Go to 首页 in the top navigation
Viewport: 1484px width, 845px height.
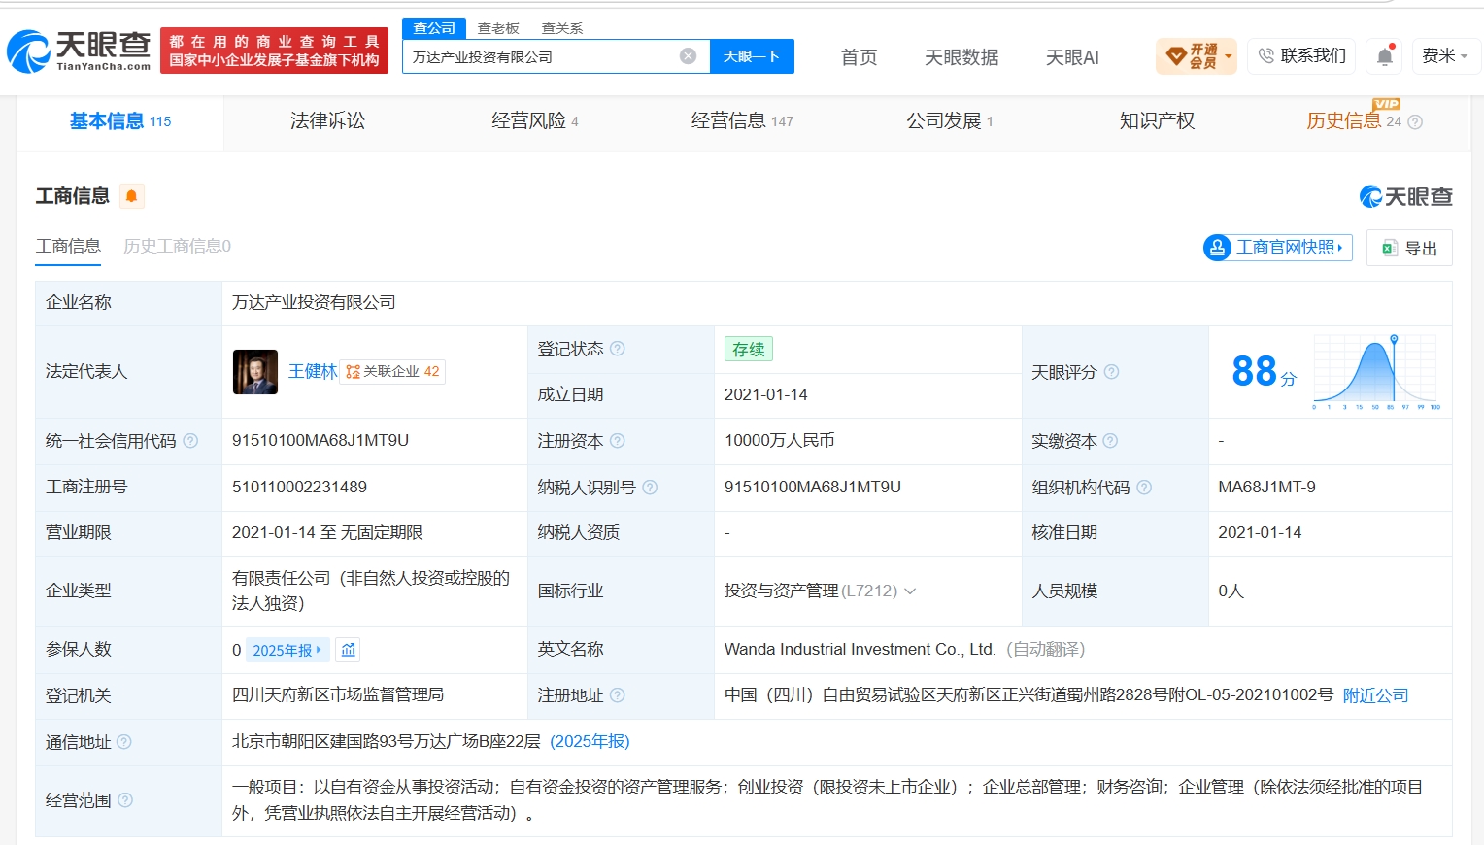(859, 57)
